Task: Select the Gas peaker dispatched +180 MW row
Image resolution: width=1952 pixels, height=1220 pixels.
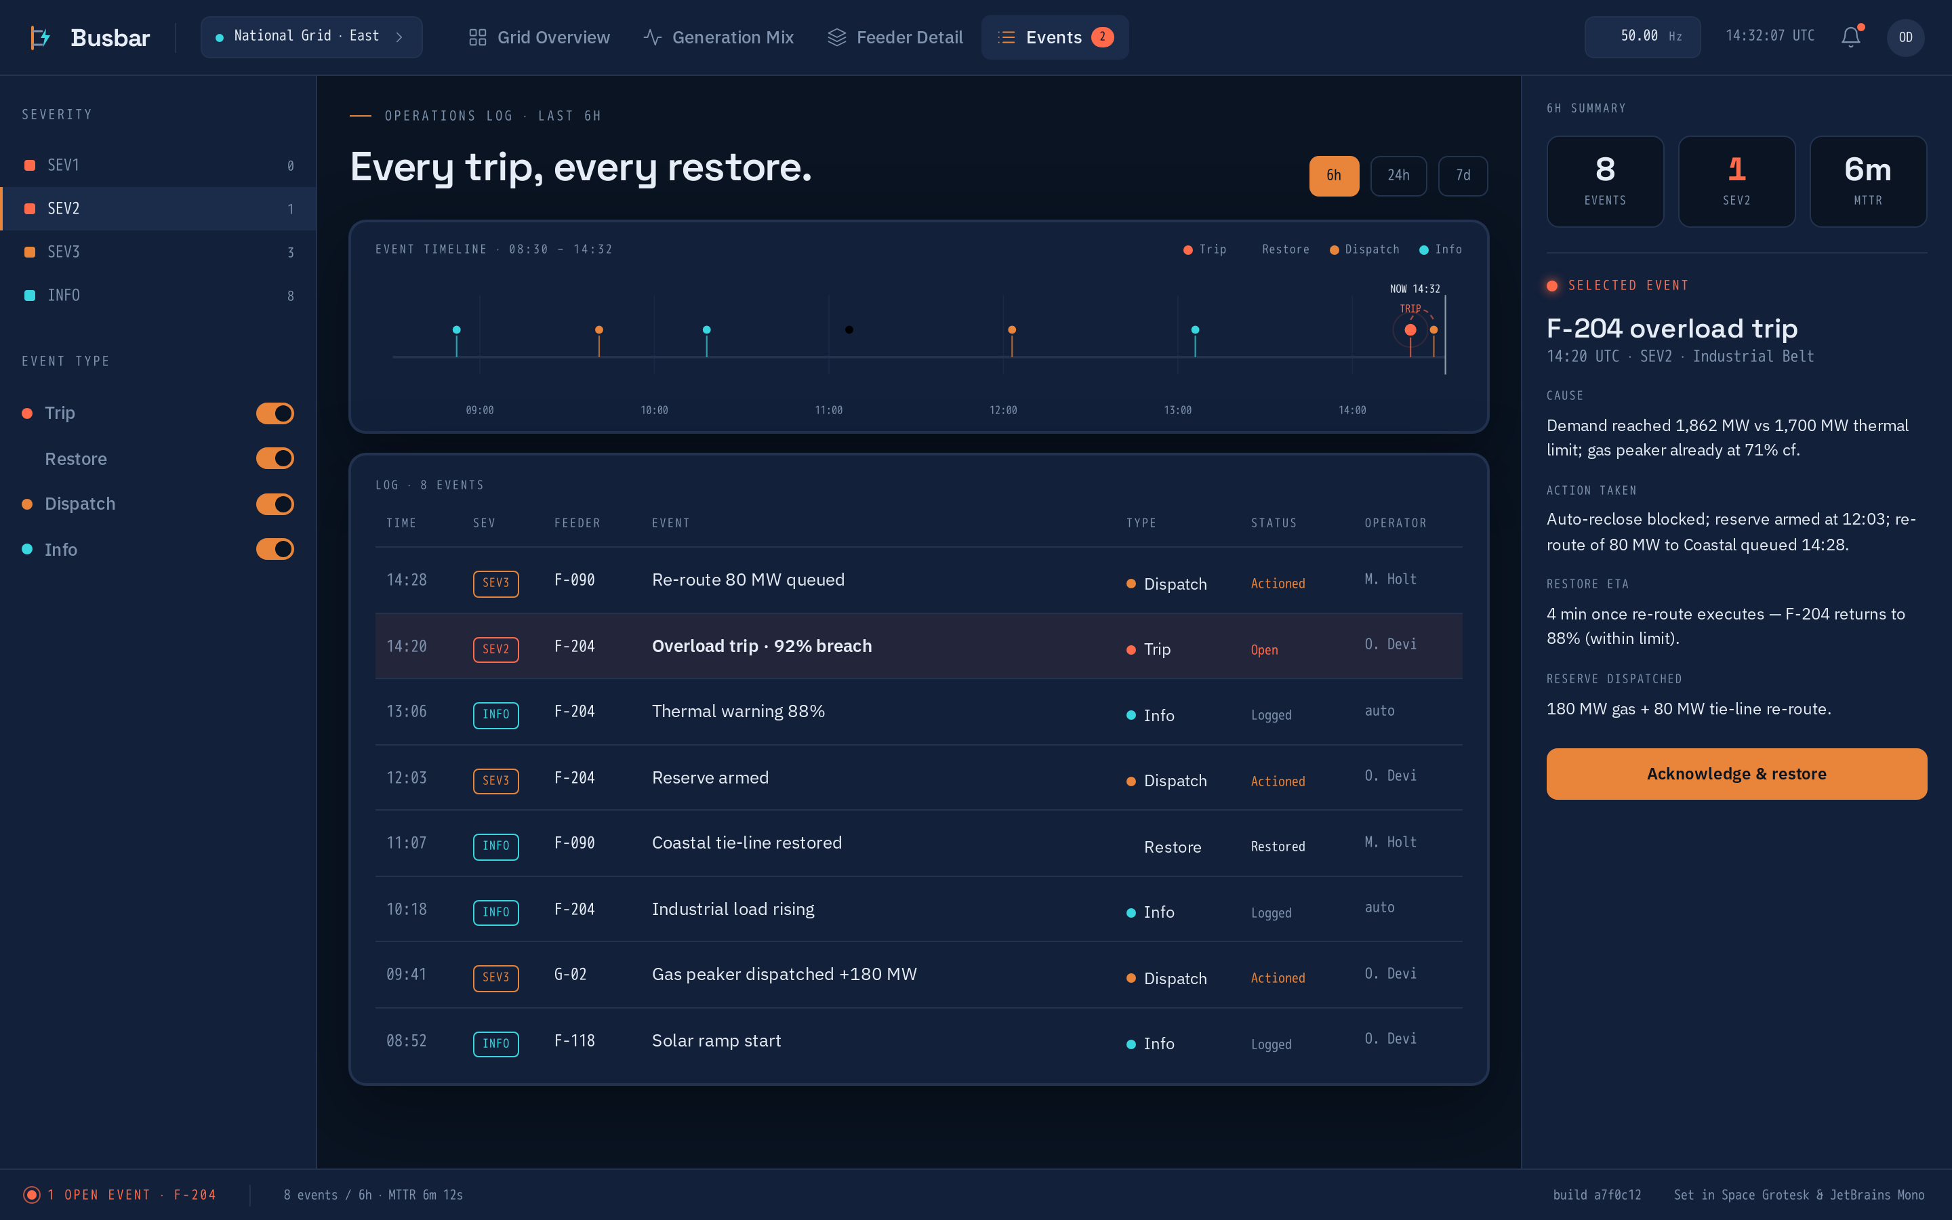Action: tap(919, 975)
